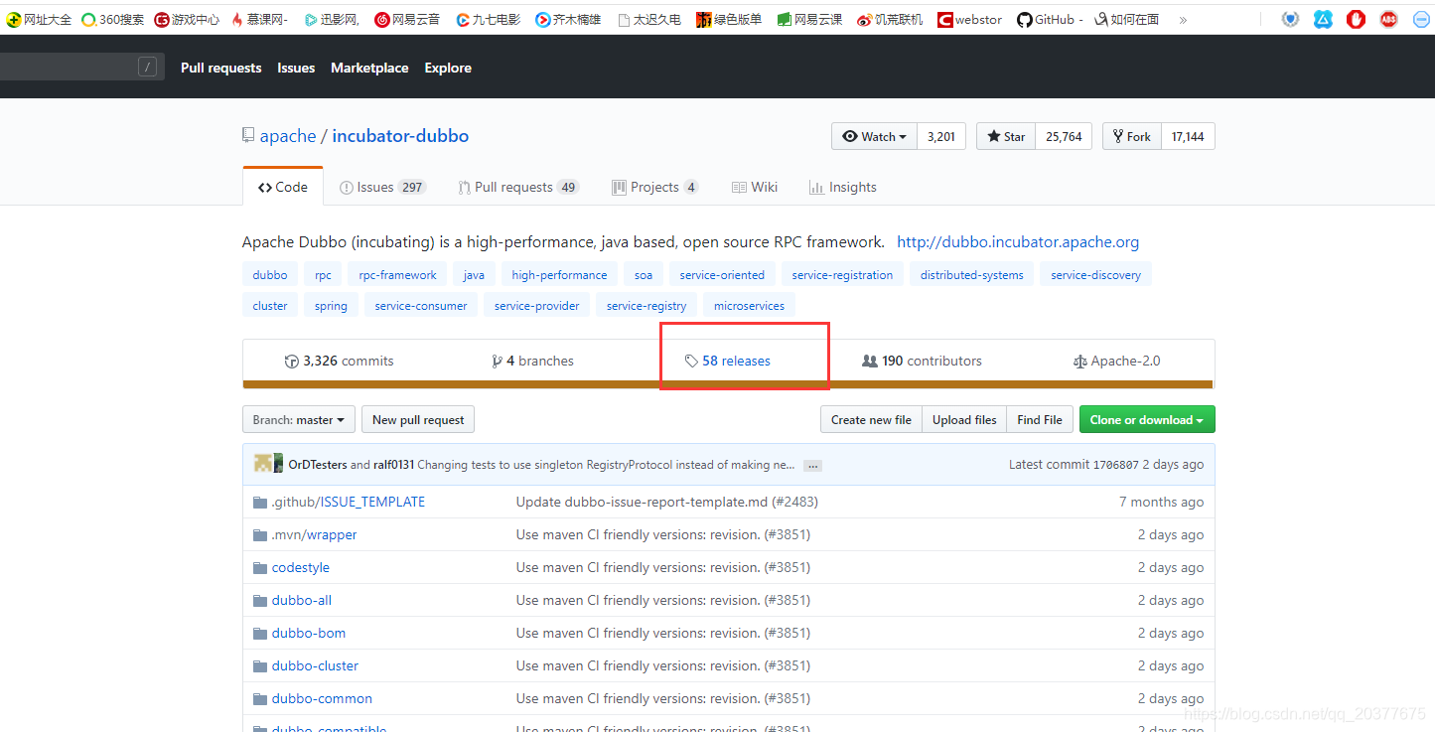Open the 网易云音 bookmark
1435x732 pixels.
point(407,19)
